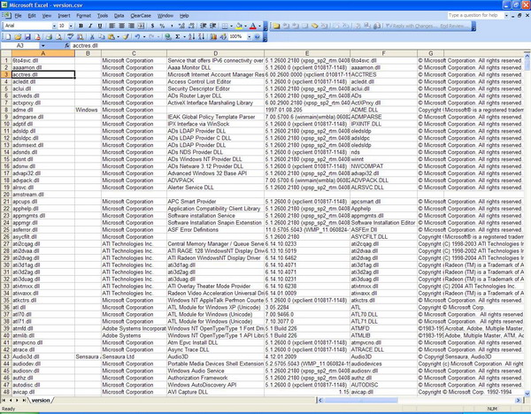Open Microsoft Excel Help icon

[x=257, y=37]
